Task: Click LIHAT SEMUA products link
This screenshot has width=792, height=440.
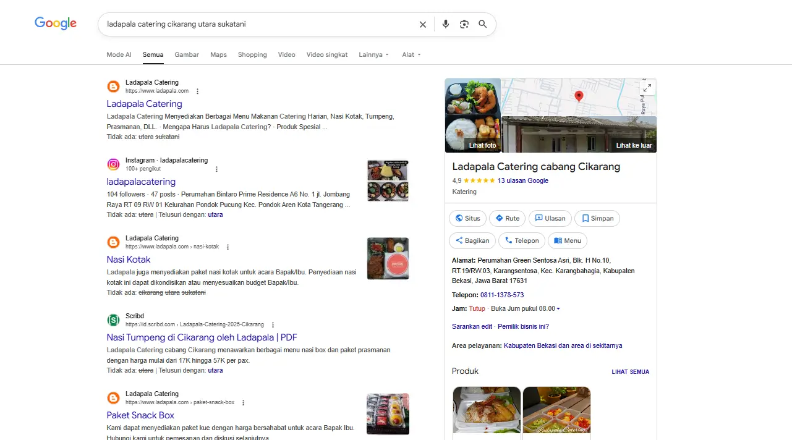Action: pos(630,372)
